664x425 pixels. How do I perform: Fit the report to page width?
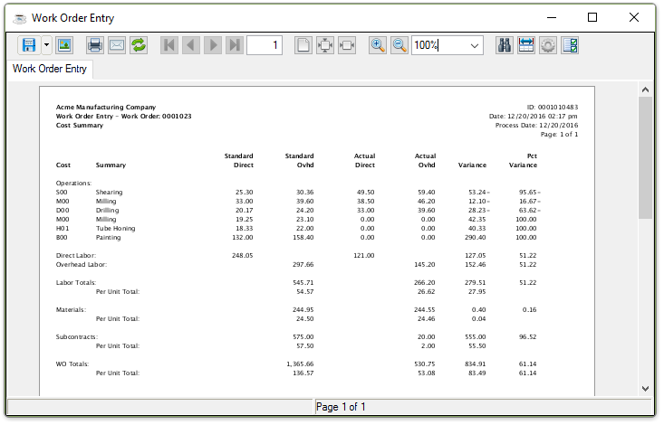tap(347, 45)
